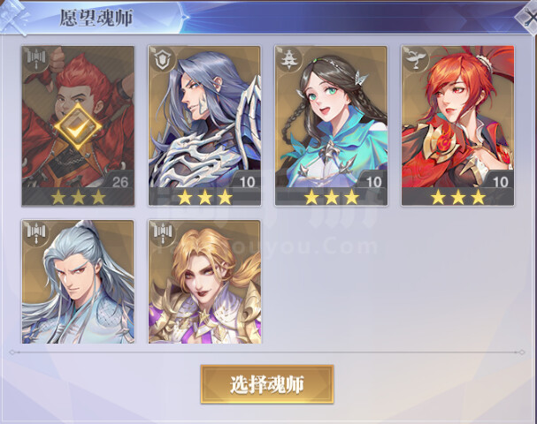Image resolution: width=537 pixels, height=424 pixels.
Task: Click the 选择魂师 confirm button
Action: [267, 384]
